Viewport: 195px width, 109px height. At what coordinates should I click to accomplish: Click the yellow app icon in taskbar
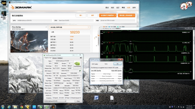pyautogui.click(x=28, y=107)
